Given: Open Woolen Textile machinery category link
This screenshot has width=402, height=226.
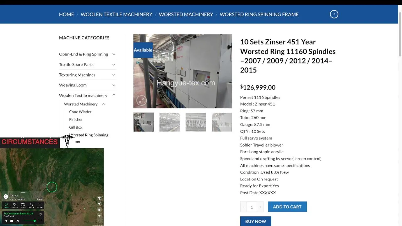Looking at the screenshot, I should pyautogui.click(x=83, y=95).
